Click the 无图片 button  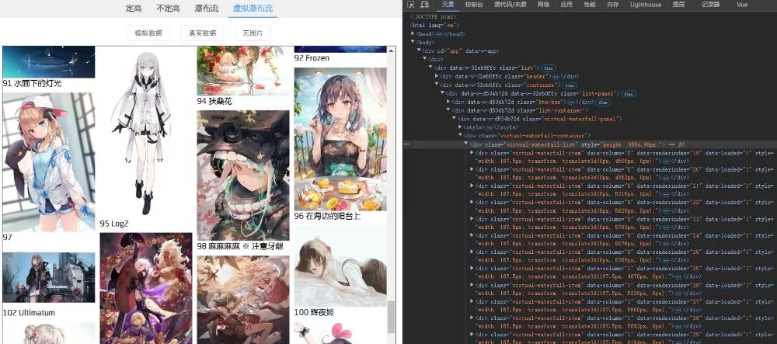(x=253, y=33)
